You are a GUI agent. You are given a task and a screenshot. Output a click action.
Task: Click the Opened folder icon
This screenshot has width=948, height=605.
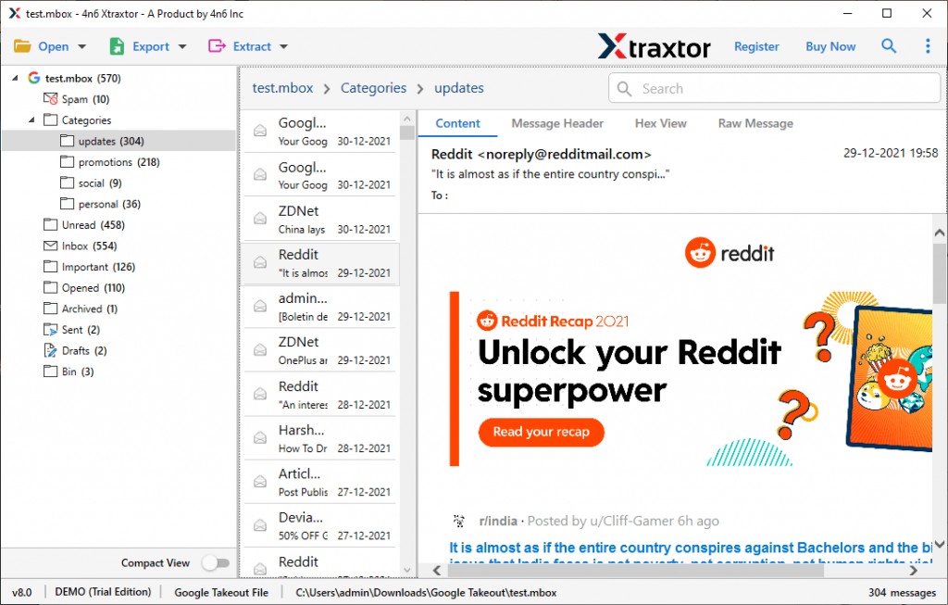point(51,287)
